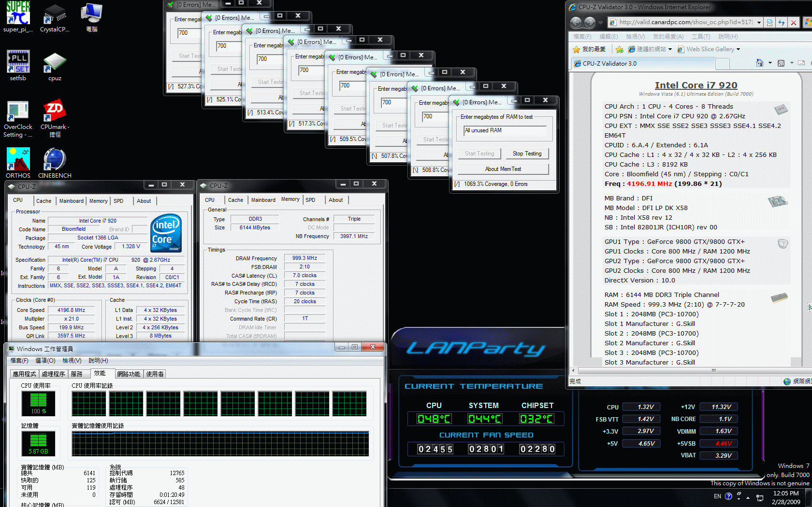Open a new tab in Internet Explorer
Viewport: 812px width, 507px height.
[722, 63]
